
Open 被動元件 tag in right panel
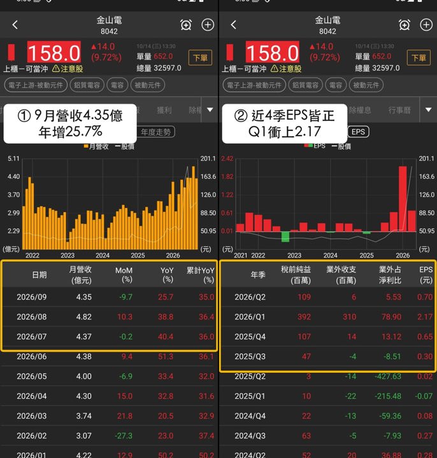(366, 85)
